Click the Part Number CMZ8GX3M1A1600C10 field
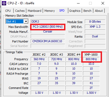The width and height of the screenshot is (109, 97). coord(48,41)
